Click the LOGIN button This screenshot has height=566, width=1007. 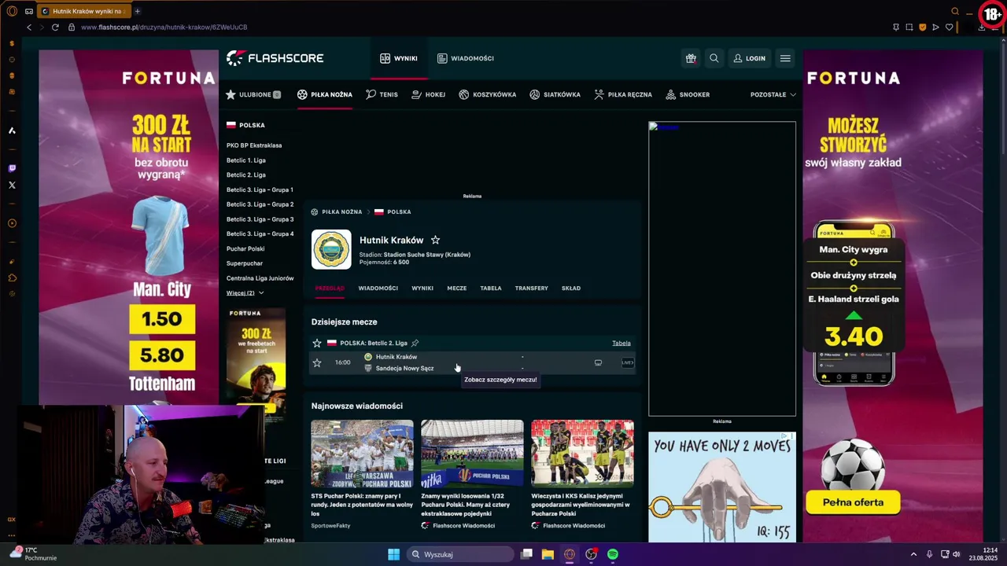click(x=749, y=58)
